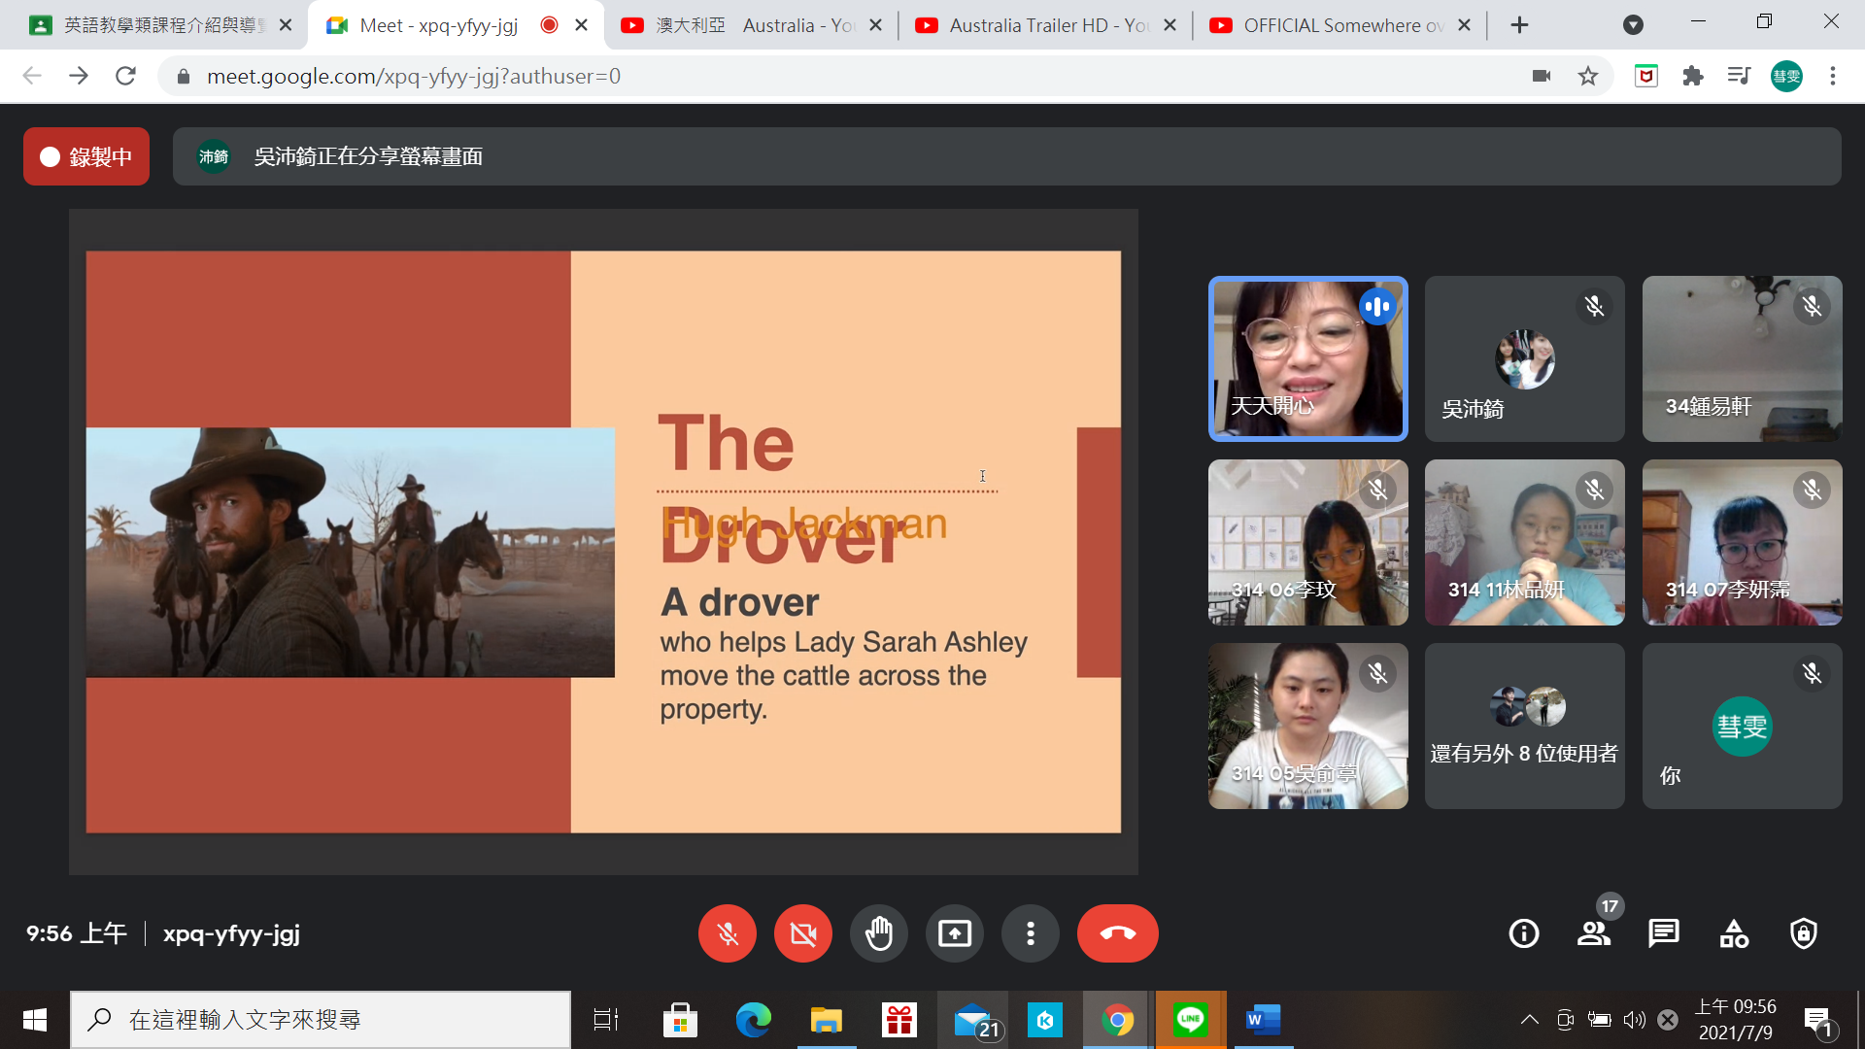The height and width of the screenshot is (1049, 1865).
Task: Click the shared presentation slide
Action: (603, 542)
